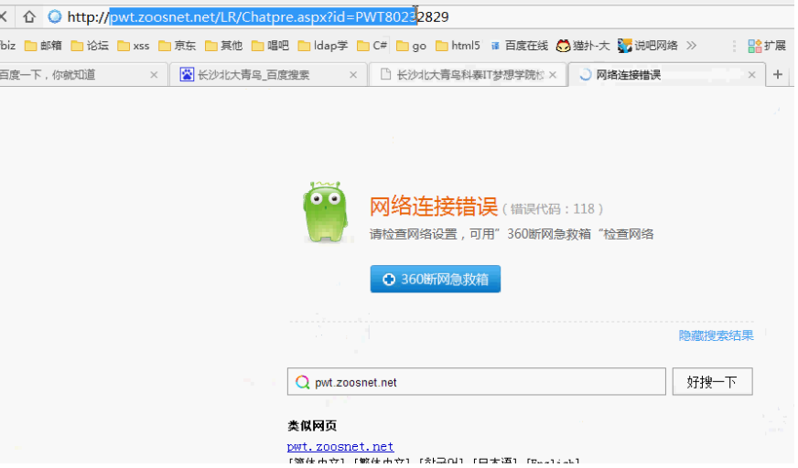Open the xss bookmark folder
798x468 pixels.
(134, 46)
